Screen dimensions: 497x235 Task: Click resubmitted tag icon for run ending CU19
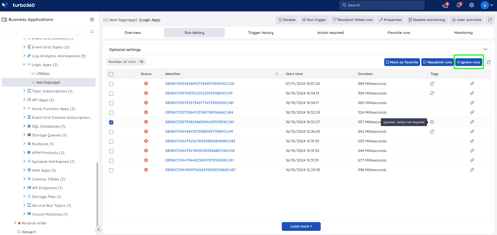[x=432, y=93]
